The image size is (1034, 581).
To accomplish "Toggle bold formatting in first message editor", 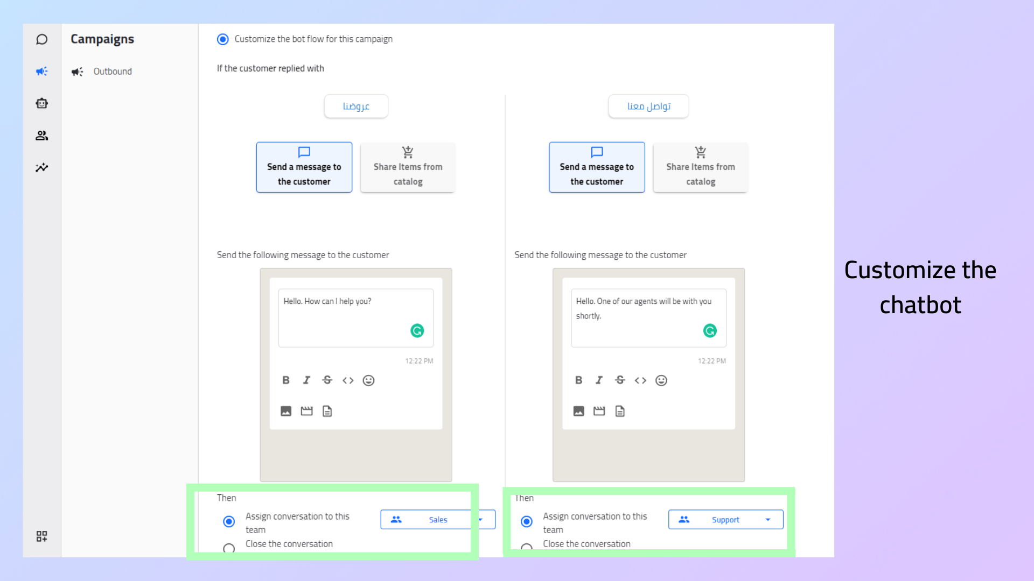I will [285, 380].
